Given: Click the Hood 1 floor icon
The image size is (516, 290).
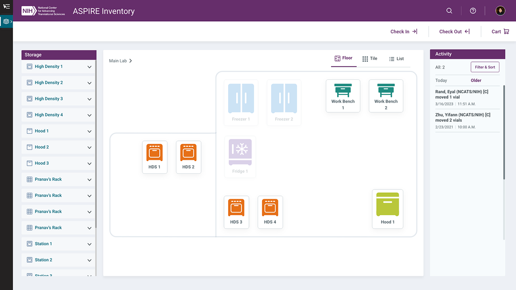Looking at the screenshot, I should 387,209.
